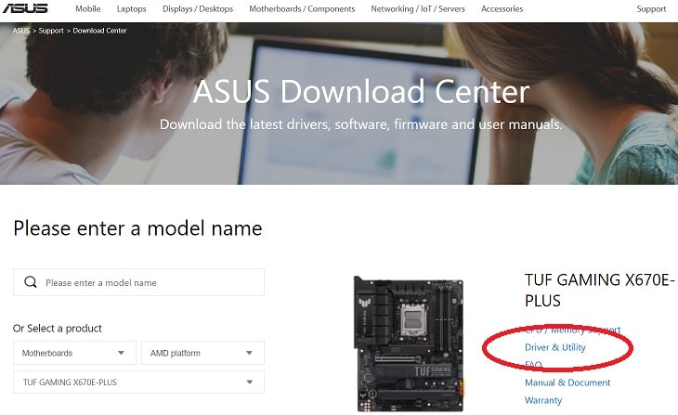Open the Driver & Utility link
Screen dimensions: 678x415
(554, 347)
